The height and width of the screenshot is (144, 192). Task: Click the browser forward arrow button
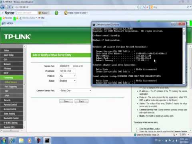tap(7, 7)
